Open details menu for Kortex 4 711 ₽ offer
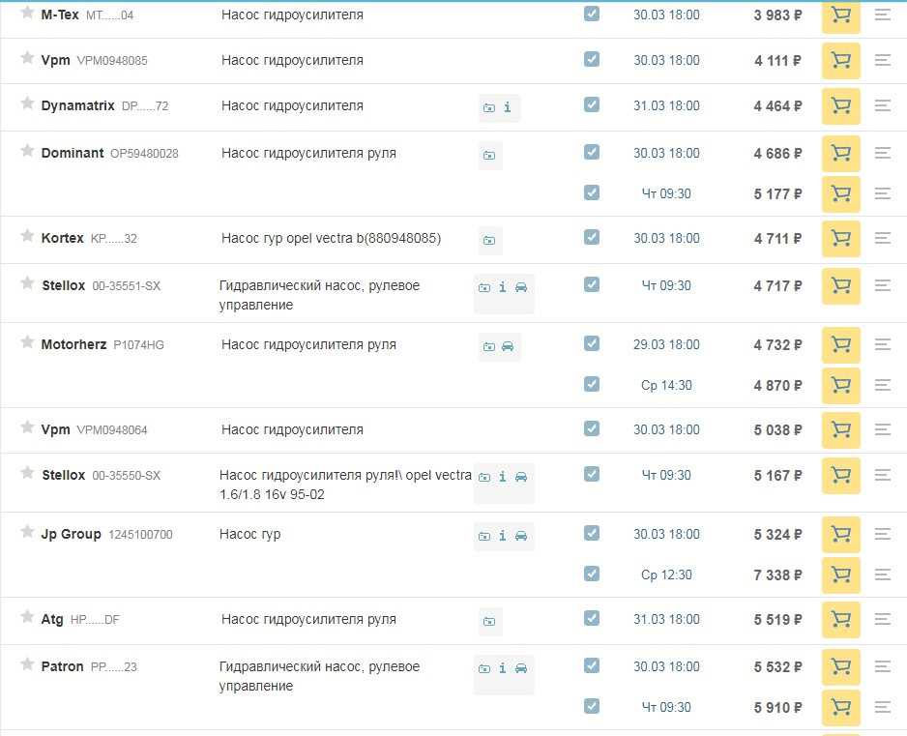 click(x=883, y=238)
